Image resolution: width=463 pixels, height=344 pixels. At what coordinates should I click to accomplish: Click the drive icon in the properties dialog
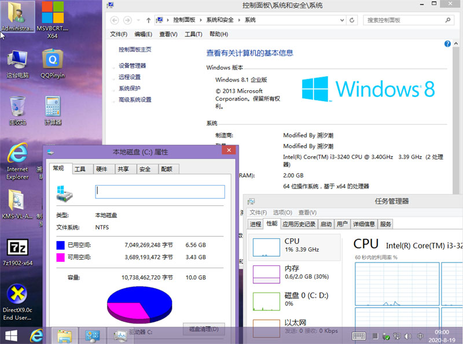click(64, 194)
